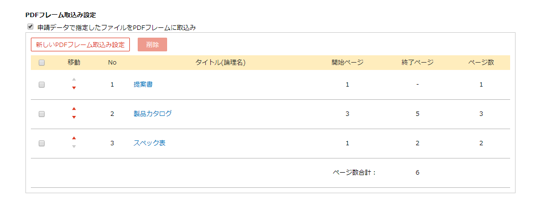Open the 提案書 title link
The image size is (541, 202).
[143, 84]
